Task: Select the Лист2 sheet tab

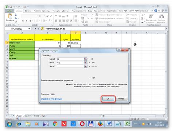Action: click(x=28, y=116)
